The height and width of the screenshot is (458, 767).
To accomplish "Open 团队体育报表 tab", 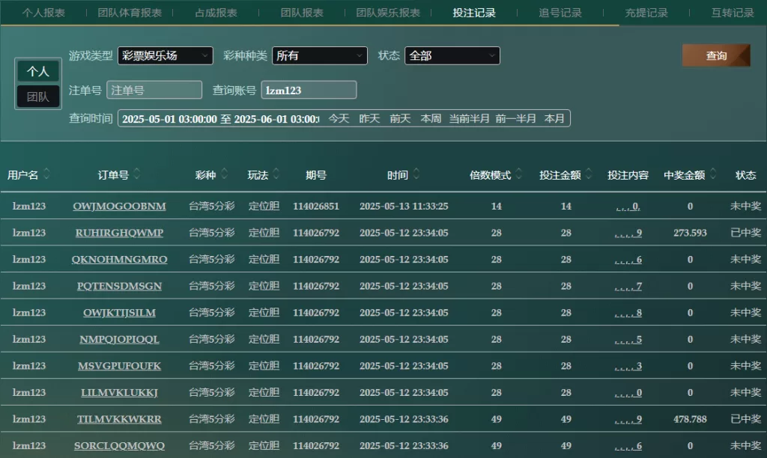I will [130, 13].
